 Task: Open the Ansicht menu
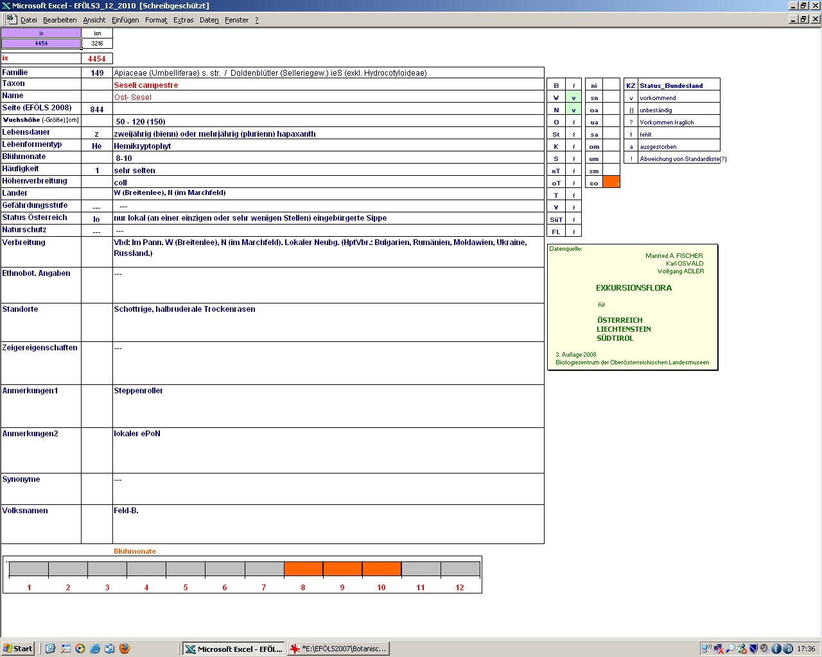point(94,20)
